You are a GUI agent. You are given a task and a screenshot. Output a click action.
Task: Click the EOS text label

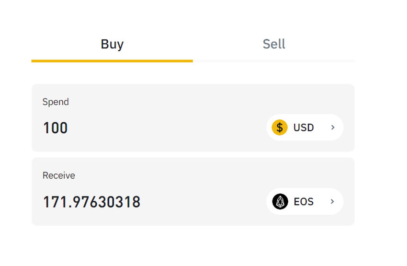click(304, 202)
